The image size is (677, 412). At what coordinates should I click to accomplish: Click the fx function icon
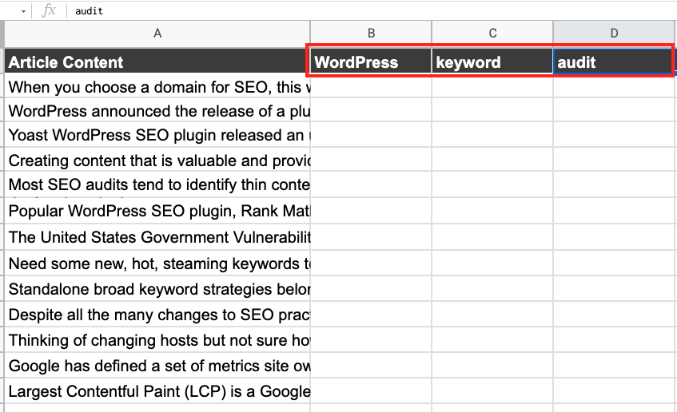pyautogui.click(x=48, y=10)
